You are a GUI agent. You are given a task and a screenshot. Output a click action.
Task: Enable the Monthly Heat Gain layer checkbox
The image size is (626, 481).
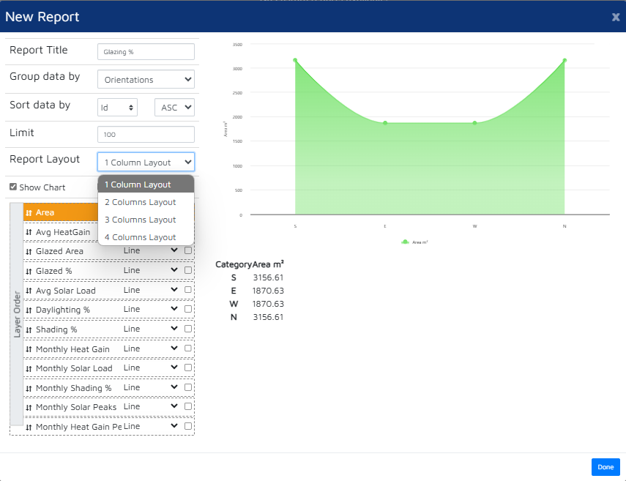[x=188, y=348]
